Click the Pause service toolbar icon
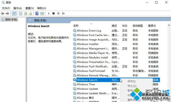 pos(59,13)
